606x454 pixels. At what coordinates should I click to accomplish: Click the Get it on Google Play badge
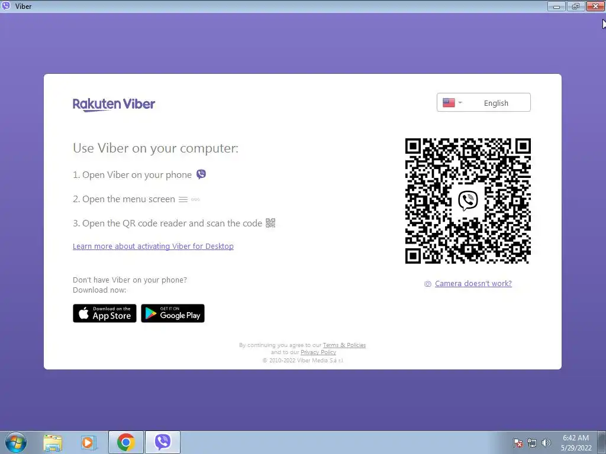tap(173, 313)
